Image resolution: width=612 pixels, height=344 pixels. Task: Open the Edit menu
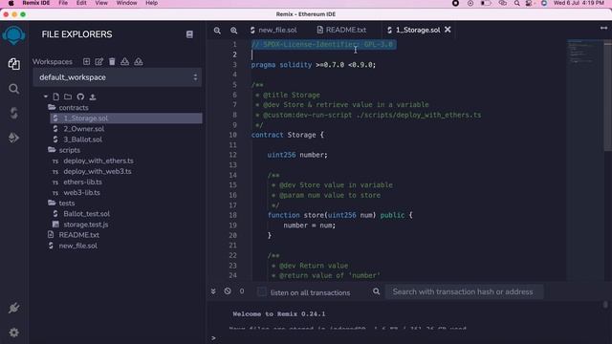81,3
